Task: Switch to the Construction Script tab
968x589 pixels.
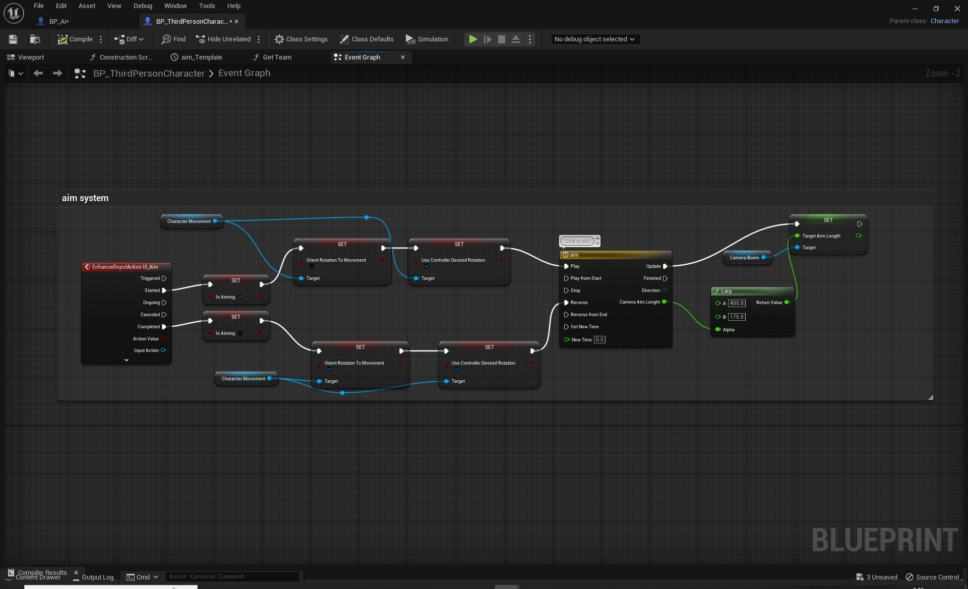Action: (x=122, y=57)
